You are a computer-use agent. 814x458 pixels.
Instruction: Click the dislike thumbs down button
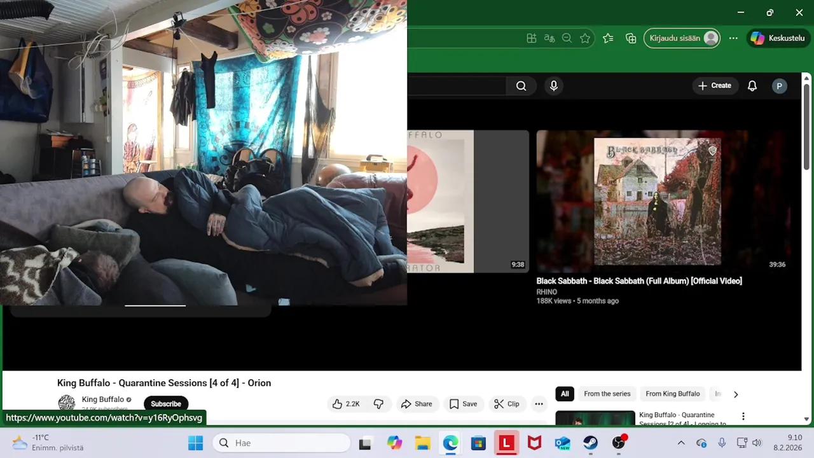(379, 404)
